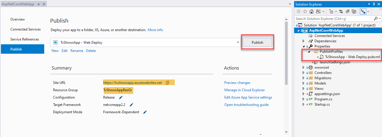Click the Solution Explorer Home icon
This screenshot has width=382, height=137.
(x=312, y=11)
